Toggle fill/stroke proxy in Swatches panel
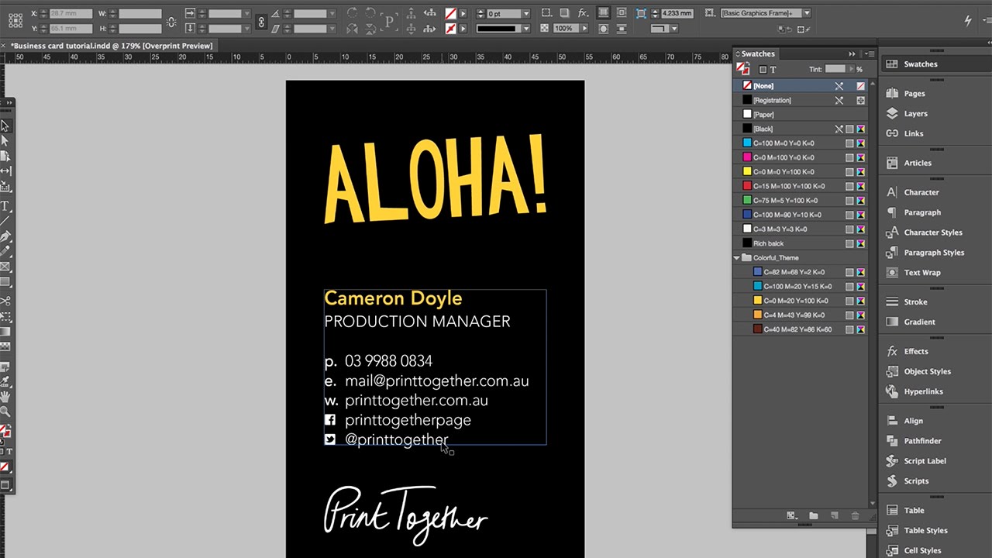This screenshot has height=558, width=992. coord(742,69)
